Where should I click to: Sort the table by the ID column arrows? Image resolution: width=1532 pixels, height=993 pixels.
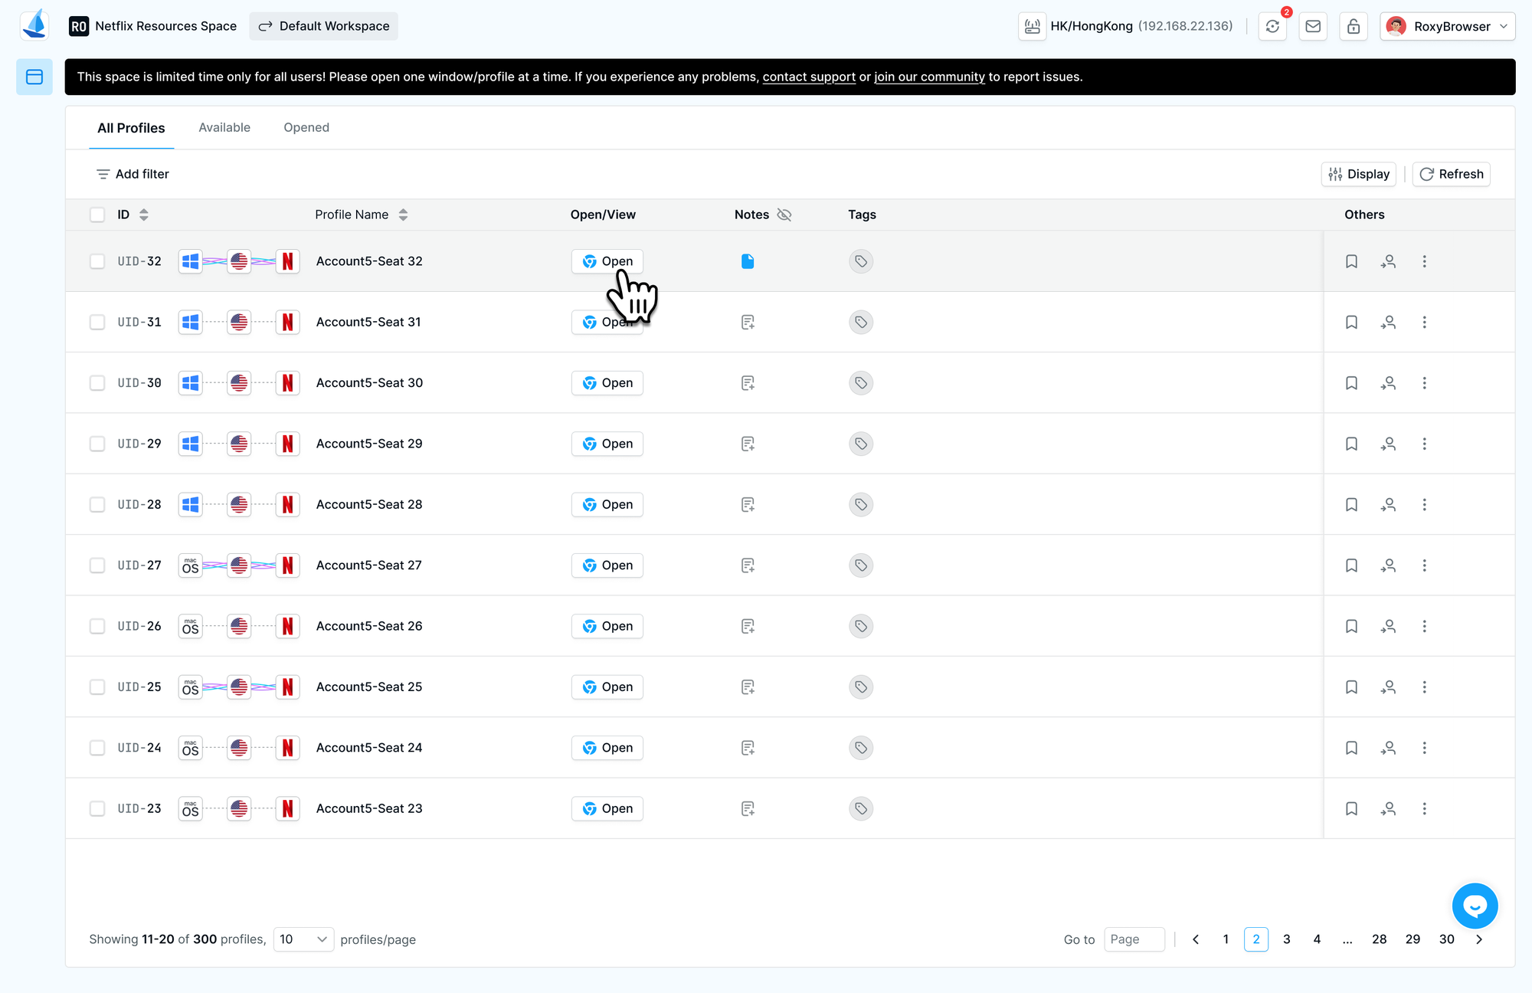[143, 215]
